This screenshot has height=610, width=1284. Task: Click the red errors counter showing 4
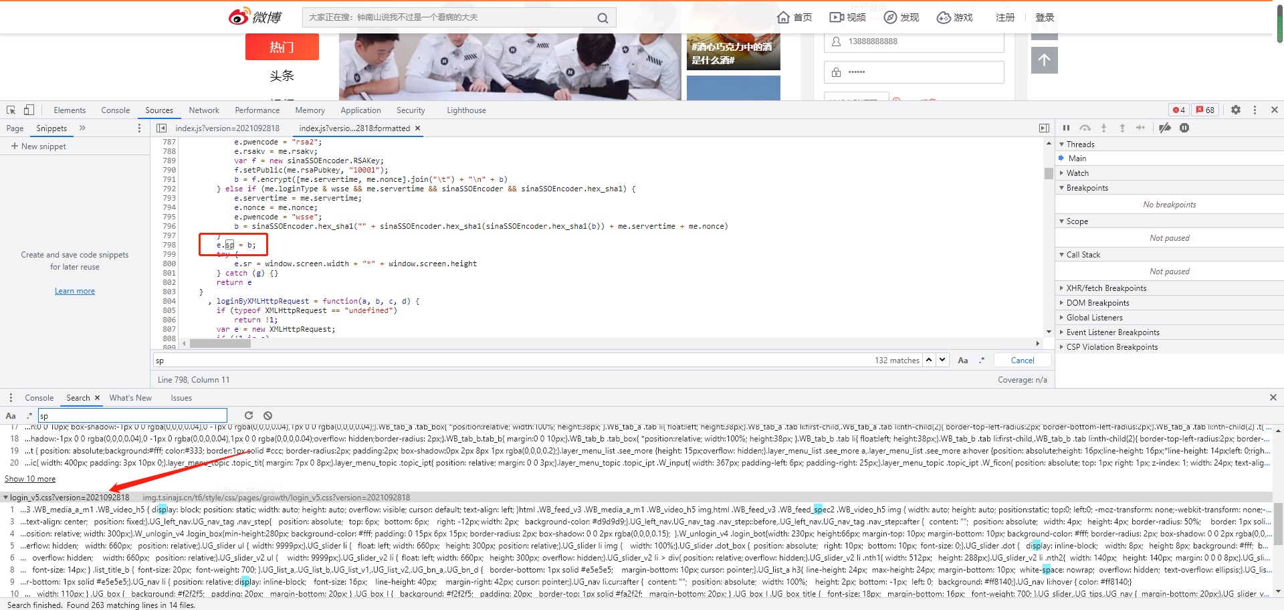(1179, 110)
